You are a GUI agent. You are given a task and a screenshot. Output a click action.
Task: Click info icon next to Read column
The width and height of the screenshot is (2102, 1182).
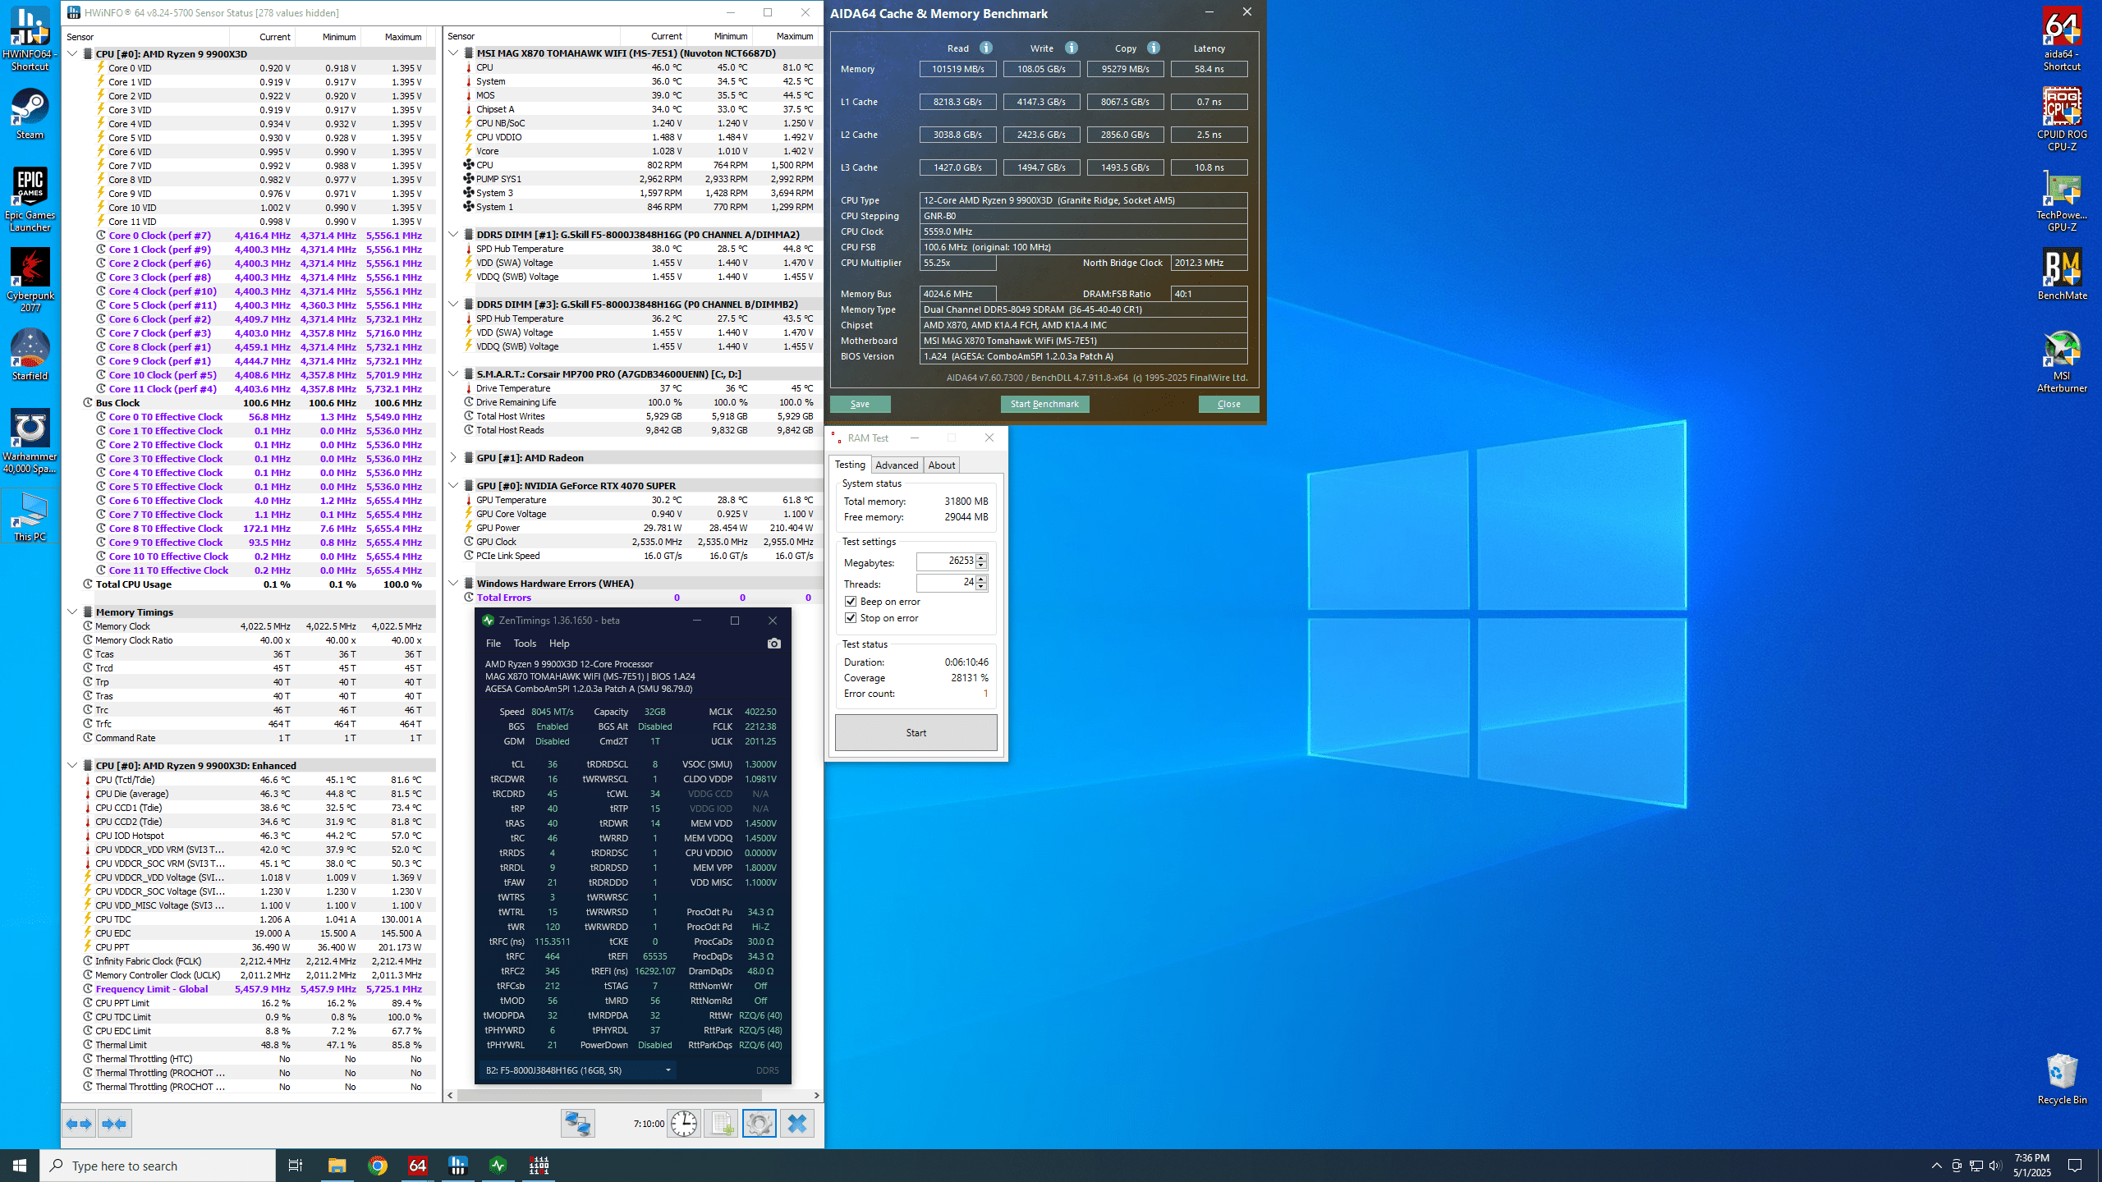[986, 48]
